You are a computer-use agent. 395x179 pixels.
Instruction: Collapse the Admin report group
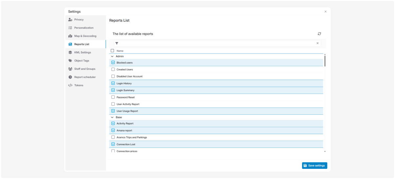point(112,56)
